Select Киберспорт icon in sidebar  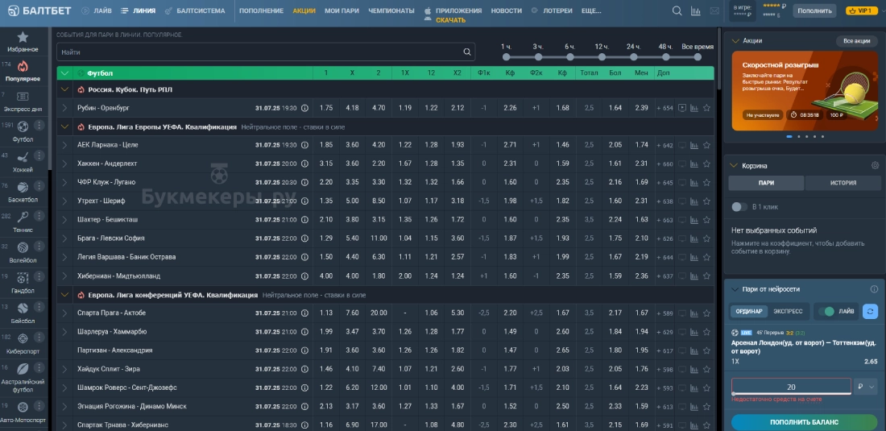coord(23,338)
